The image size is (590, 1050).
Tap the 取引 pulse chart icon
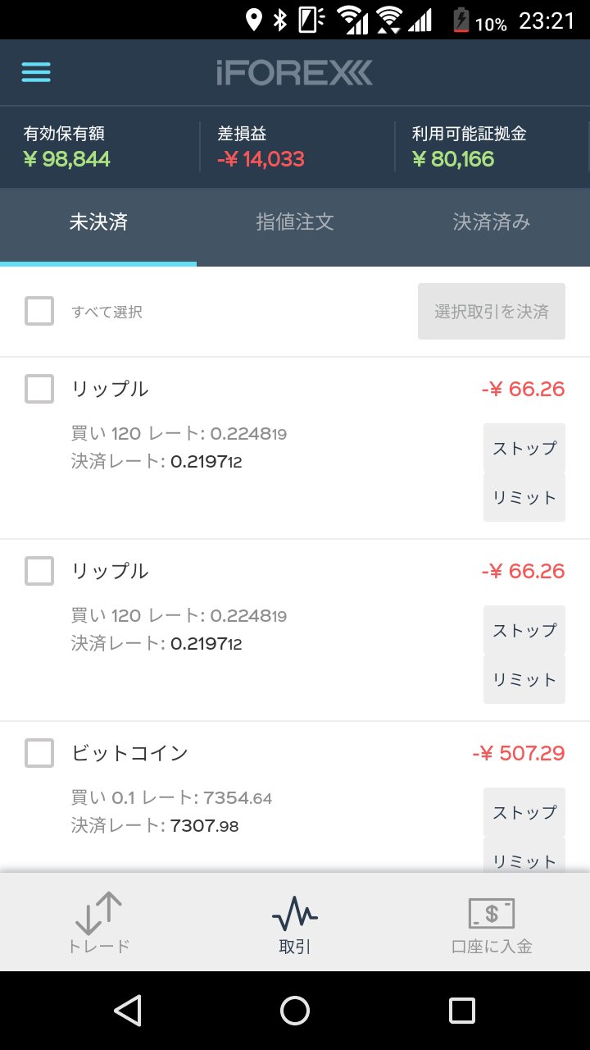pyautogui.click(x=295, y=912)
